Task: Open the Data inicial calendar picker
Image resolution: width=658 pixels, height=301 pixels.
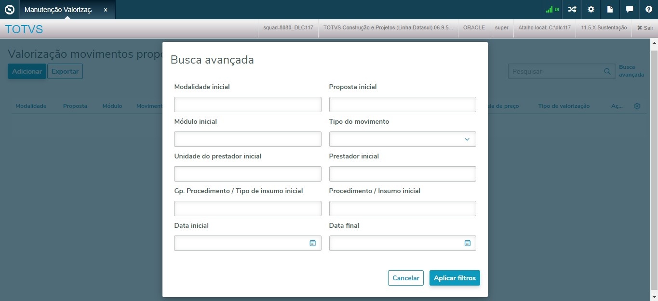Action: 312,243
